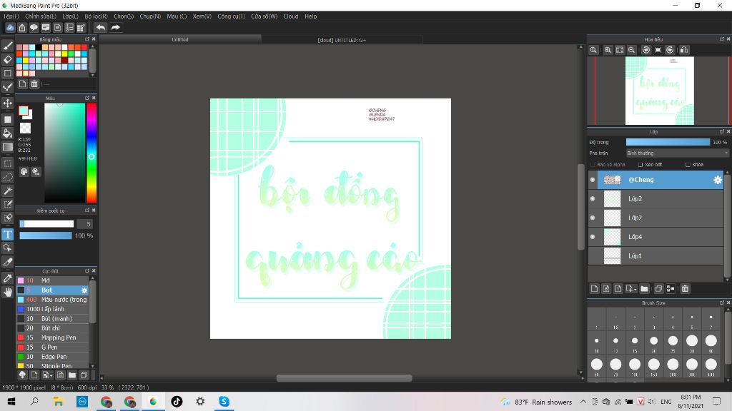Click the Redo arrow
The image size is (732, 411).
tap(115, 28)
